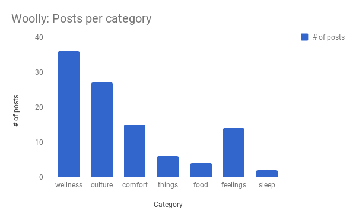Click the 0 baseline axis label
356x220 pixels.
(41, 177)
